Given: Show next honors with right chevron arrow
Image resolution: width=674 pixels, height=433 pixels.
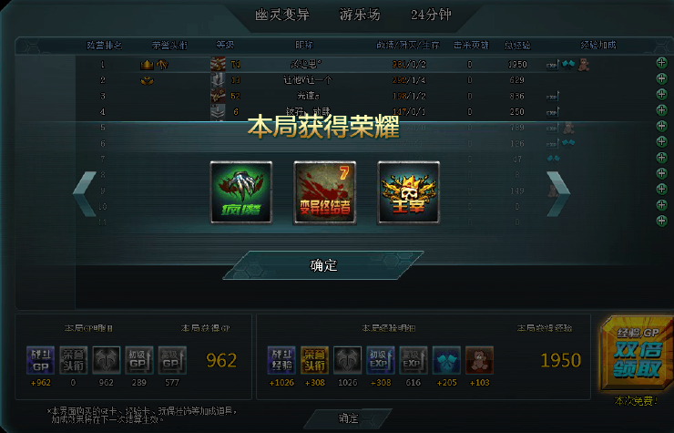Looking at the screenshot, I should 558,193.
